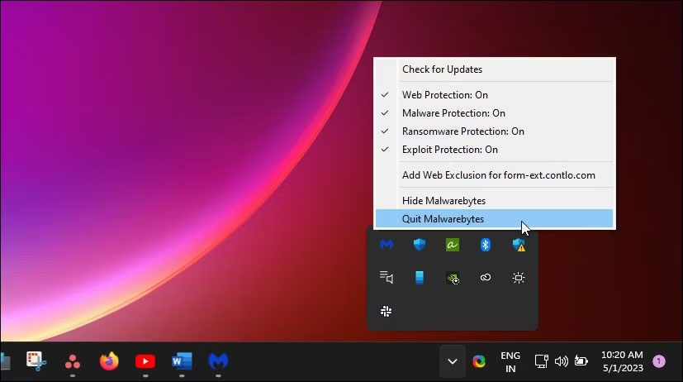Click the green handwriting 'a' tray icon

click(452, 245)
